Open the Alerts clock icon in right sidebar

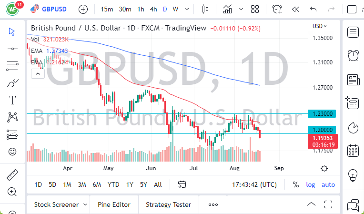pyautogui.click(x=353, y=55)
